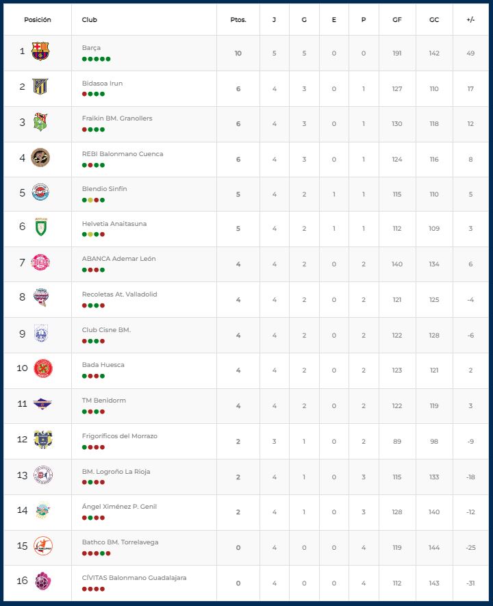Open the TM Benidorm team badge
This screenshot has width=493, height=606.
42,404
